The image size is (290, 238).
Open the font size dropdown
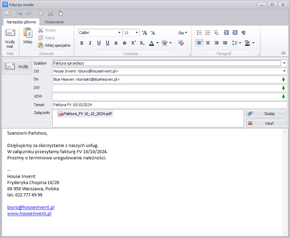click(x=137, y=33)
